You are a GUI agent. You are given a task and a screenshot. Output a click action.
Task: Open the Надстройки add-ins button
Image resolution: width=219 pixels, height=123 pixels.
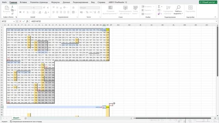tap(190, 9)
